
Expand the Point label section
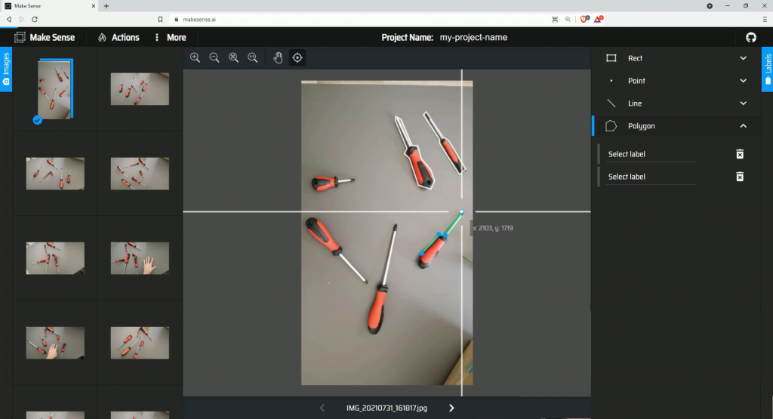pyautogui.click(x=743, y=81)
